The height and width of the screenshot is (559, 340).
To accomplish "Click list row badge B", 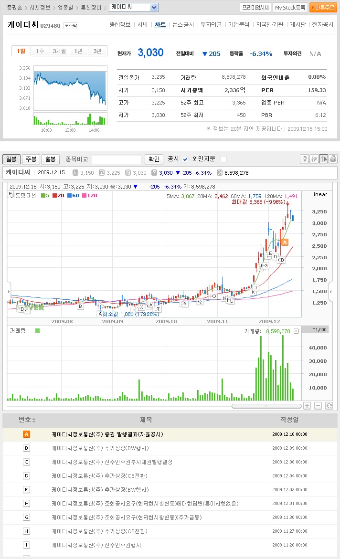I will (26, 448).
